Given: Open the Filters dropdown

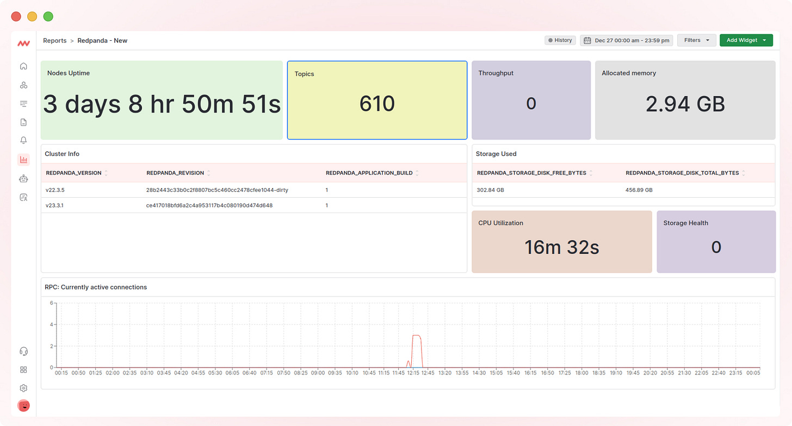Looking at the screenshot, I should tap(696, 40).
